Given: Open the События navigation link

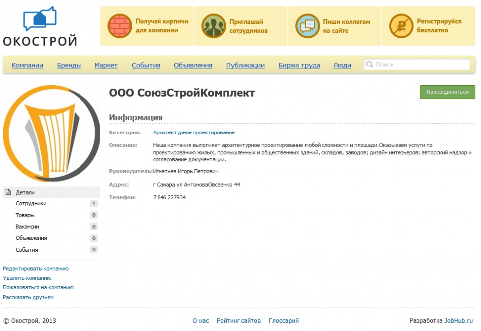Looking at the screenshot, I should [146, 65].
